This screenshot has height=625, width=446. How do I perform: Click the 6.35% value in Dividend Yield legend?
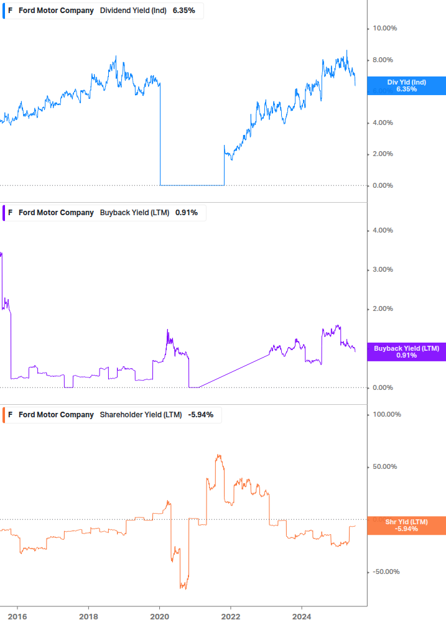click(x=184, y=11)
